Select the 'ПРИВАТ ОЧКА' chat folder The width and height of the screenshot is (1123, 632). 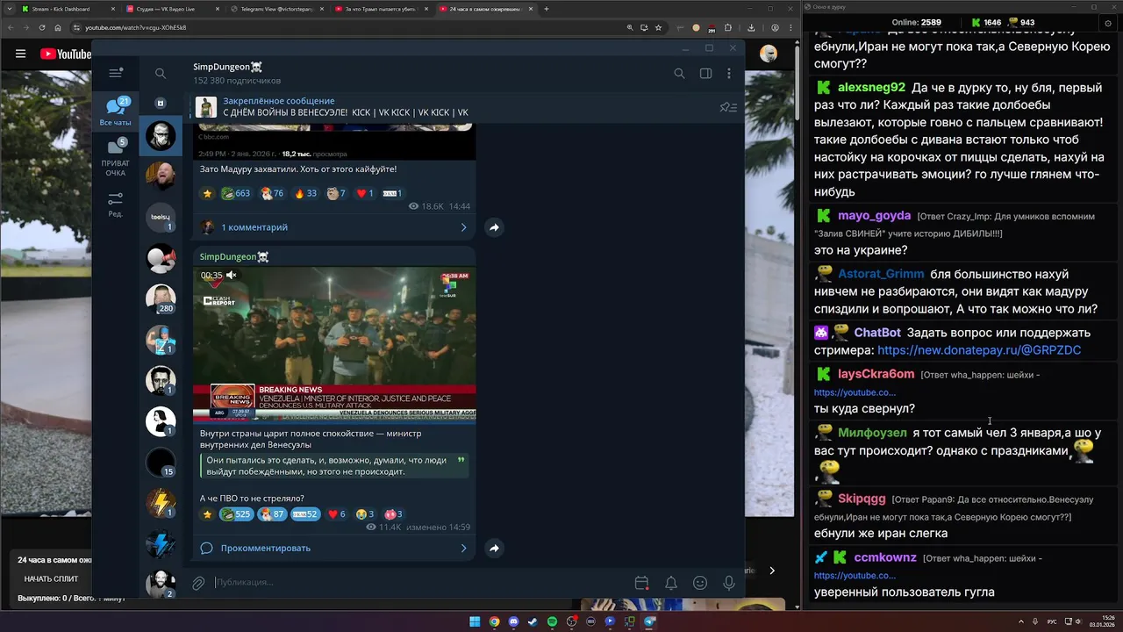[115, 158]
